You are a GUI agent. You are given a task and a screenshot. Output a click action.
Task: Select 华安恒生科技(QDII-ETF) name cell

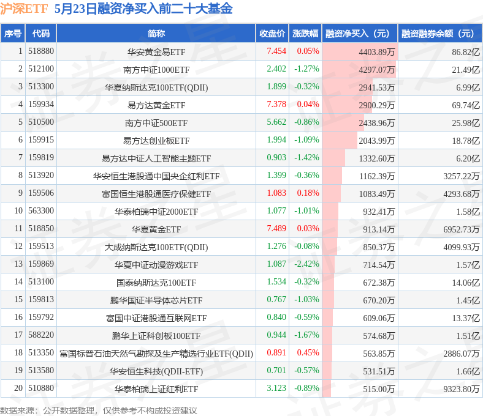point(156,372)
